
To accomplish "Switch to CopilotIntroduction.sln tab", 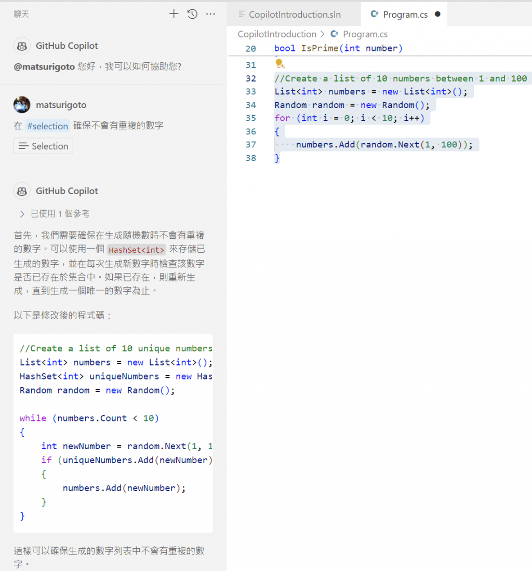I will (294, 14).
